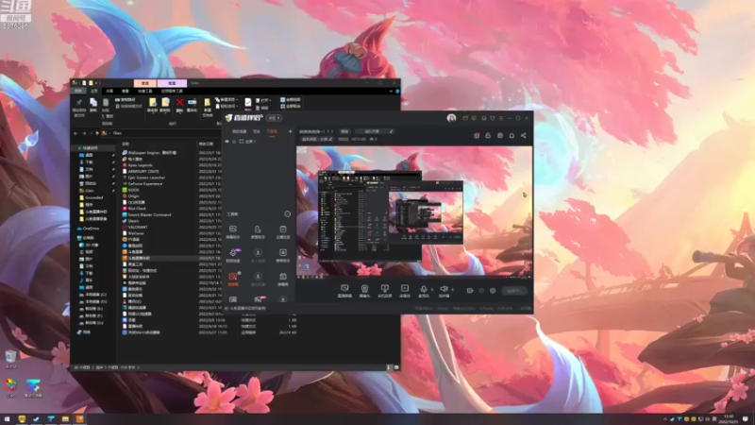Open the user avatar in streaming app title bar

451,118
